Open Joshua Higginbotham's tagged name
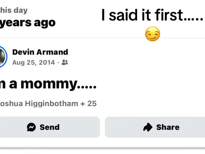 coord(38,103)
